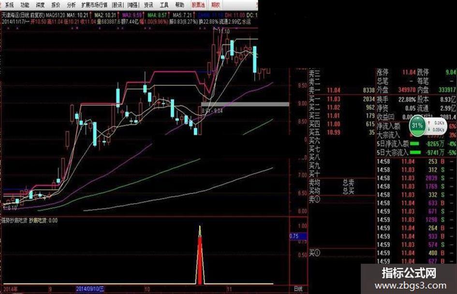Click the 股本 value 8.93亿

[448, 99]
